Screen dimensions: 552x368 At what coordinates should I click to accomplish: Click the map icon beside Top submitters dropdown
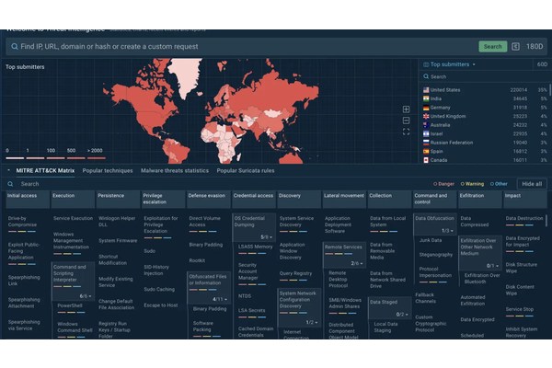[426, 64]
